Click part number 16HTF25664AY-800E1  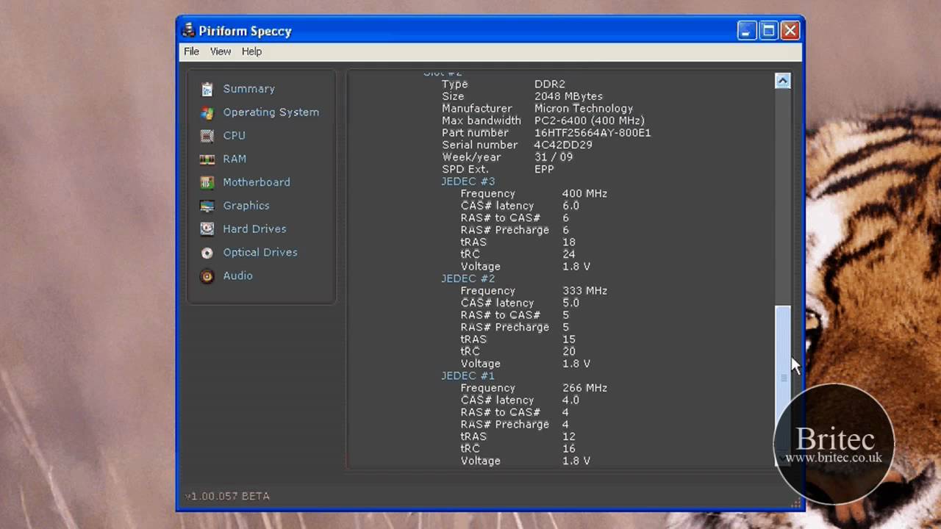593,133
